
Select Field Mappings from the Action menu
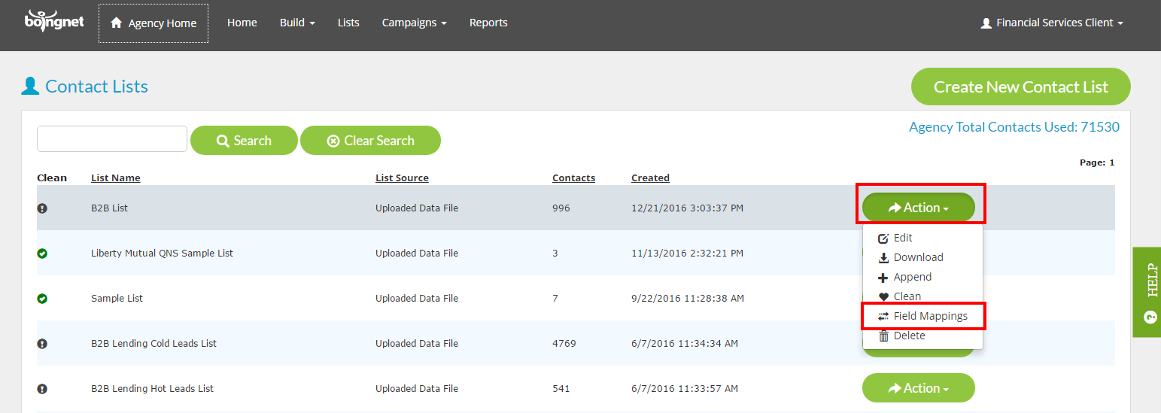coord(923,316)
